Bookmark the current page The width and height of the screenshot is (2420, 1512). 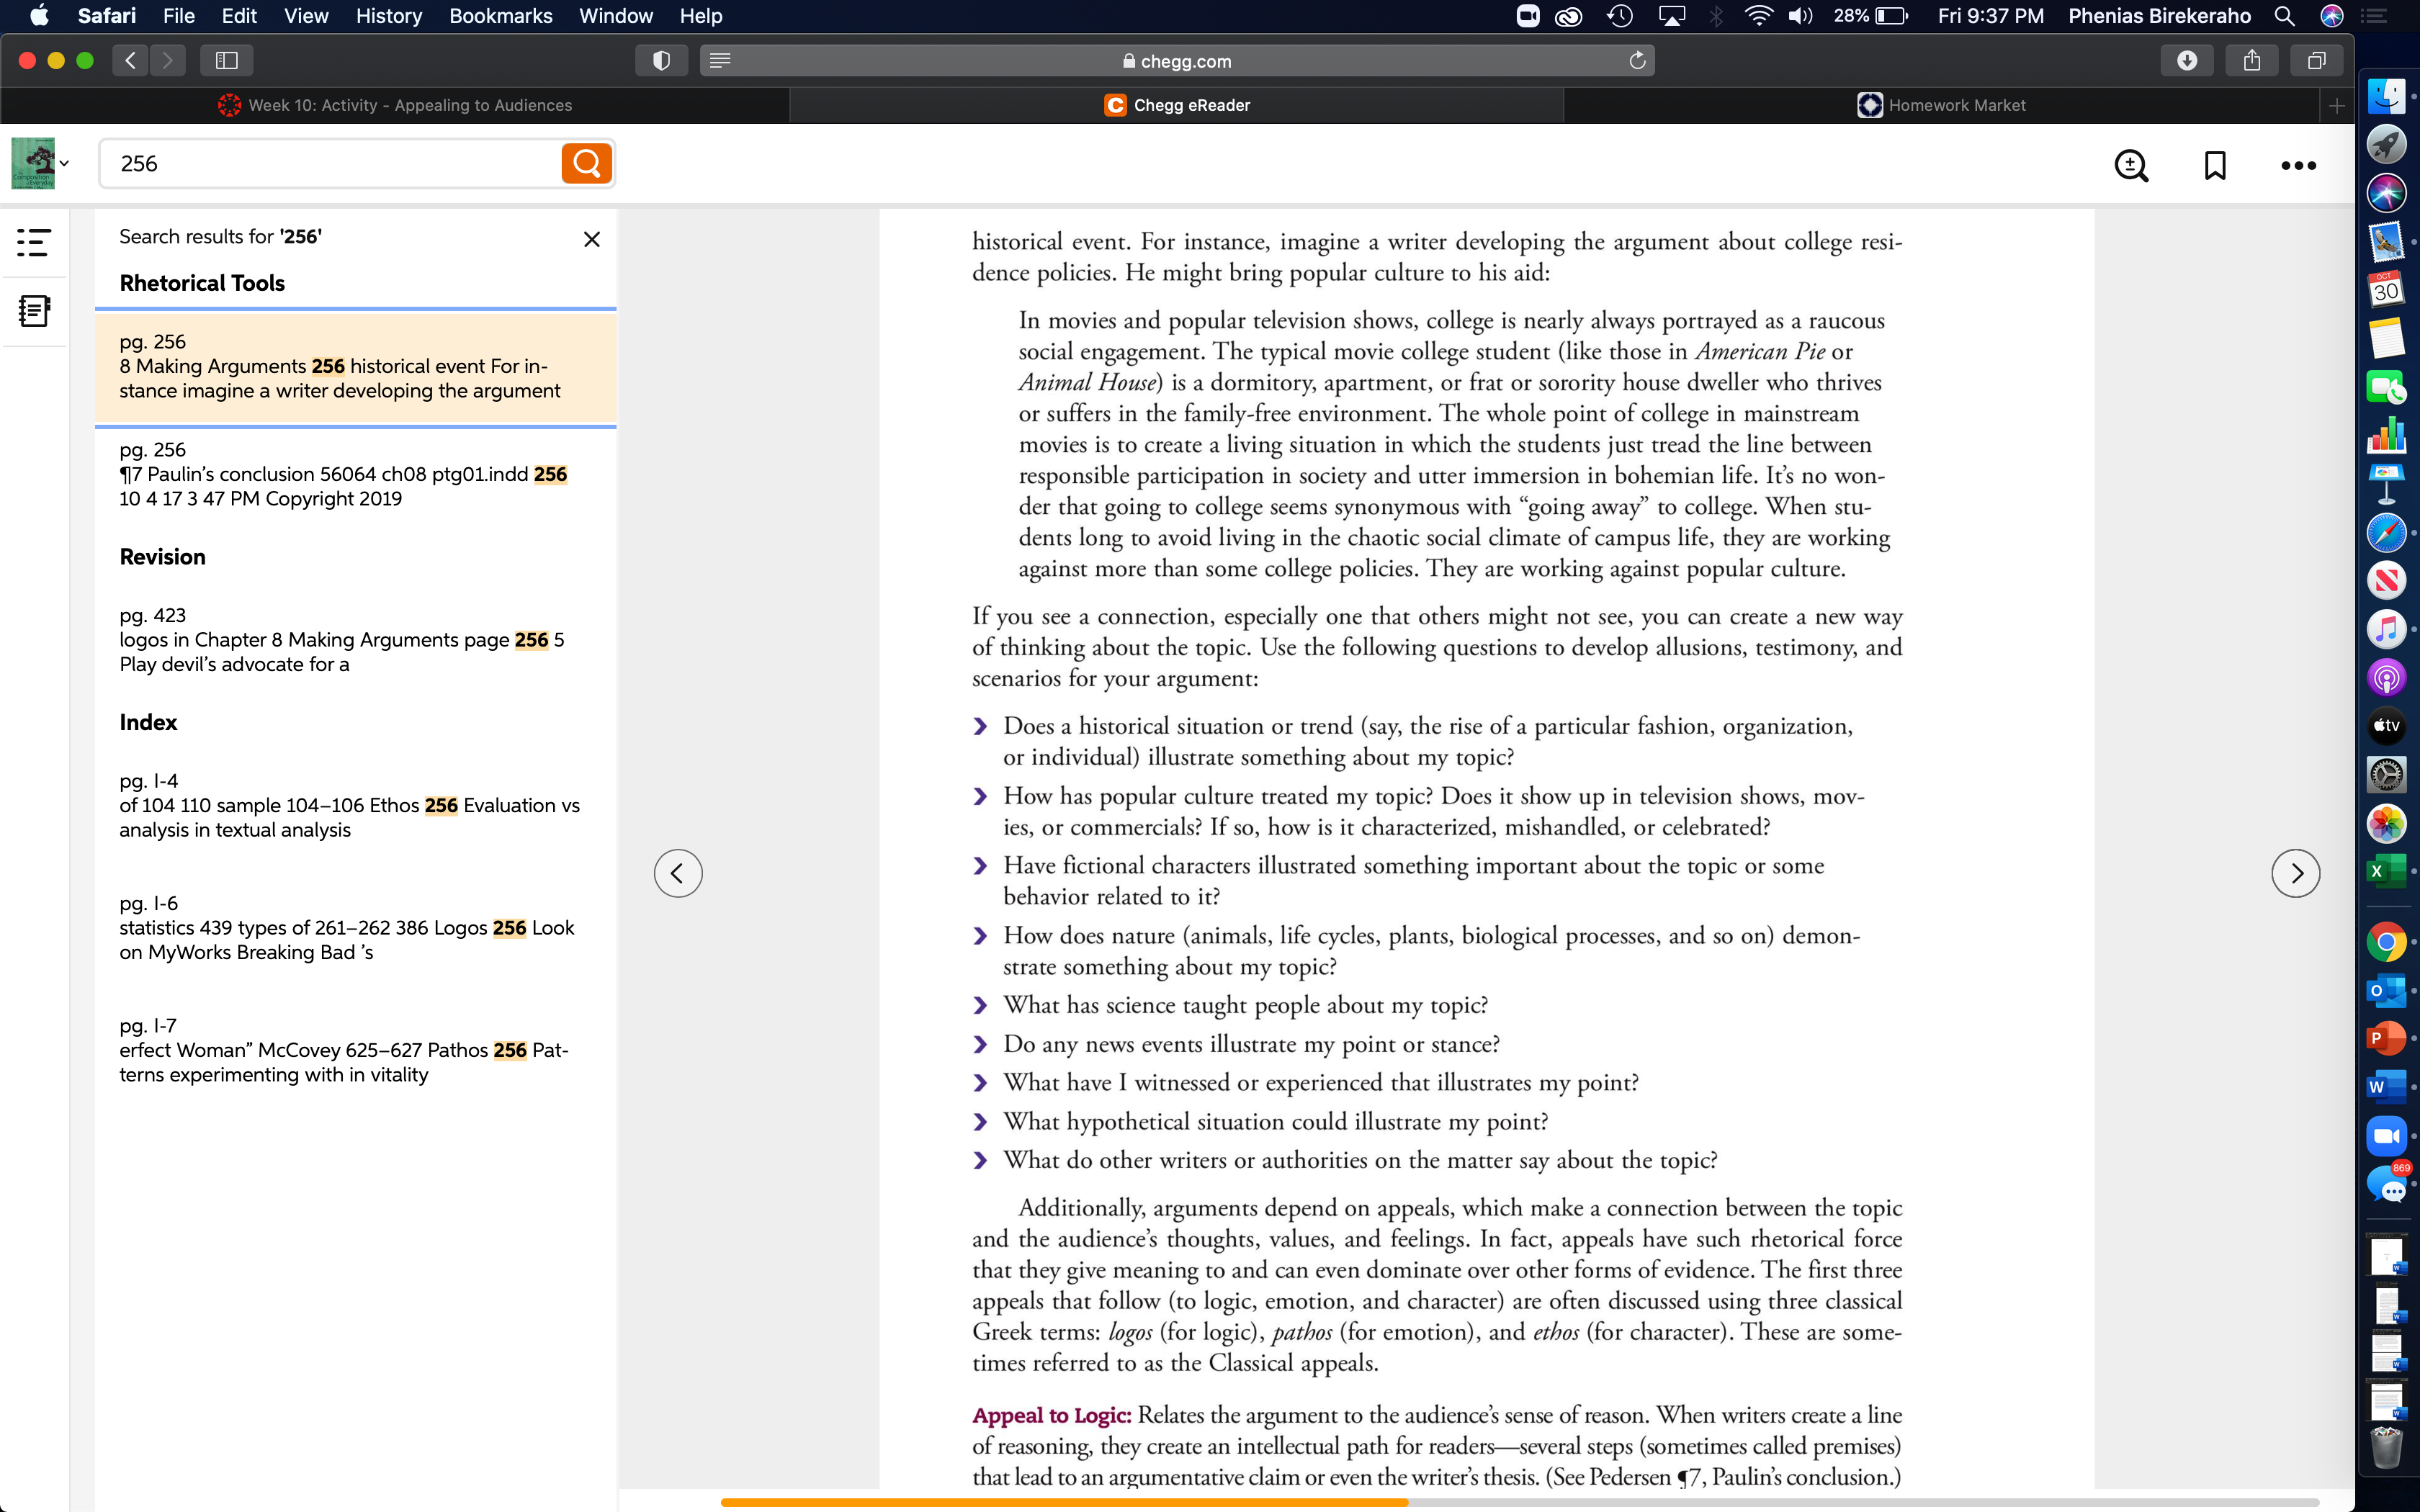coord(2215,165)
